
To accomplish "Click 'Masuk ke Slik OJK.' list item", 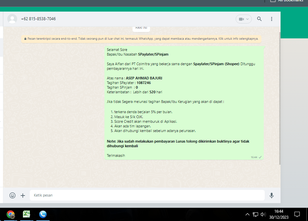I will pos(129,117).
